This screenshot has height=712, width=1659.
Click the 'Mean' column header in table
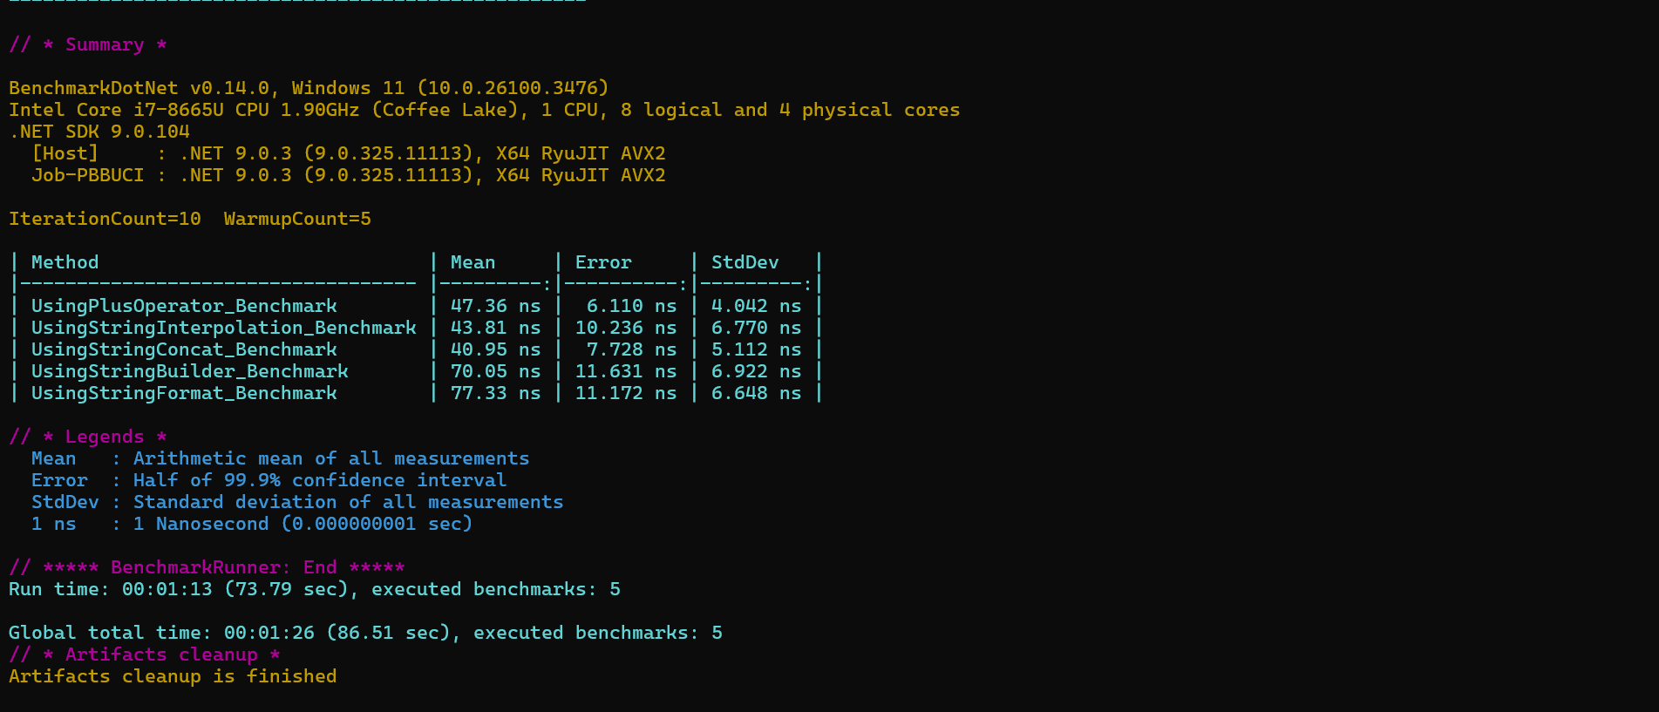[x=473, y=262]
